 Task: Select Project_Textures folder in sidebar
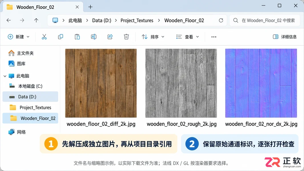[x=30, y=107]
